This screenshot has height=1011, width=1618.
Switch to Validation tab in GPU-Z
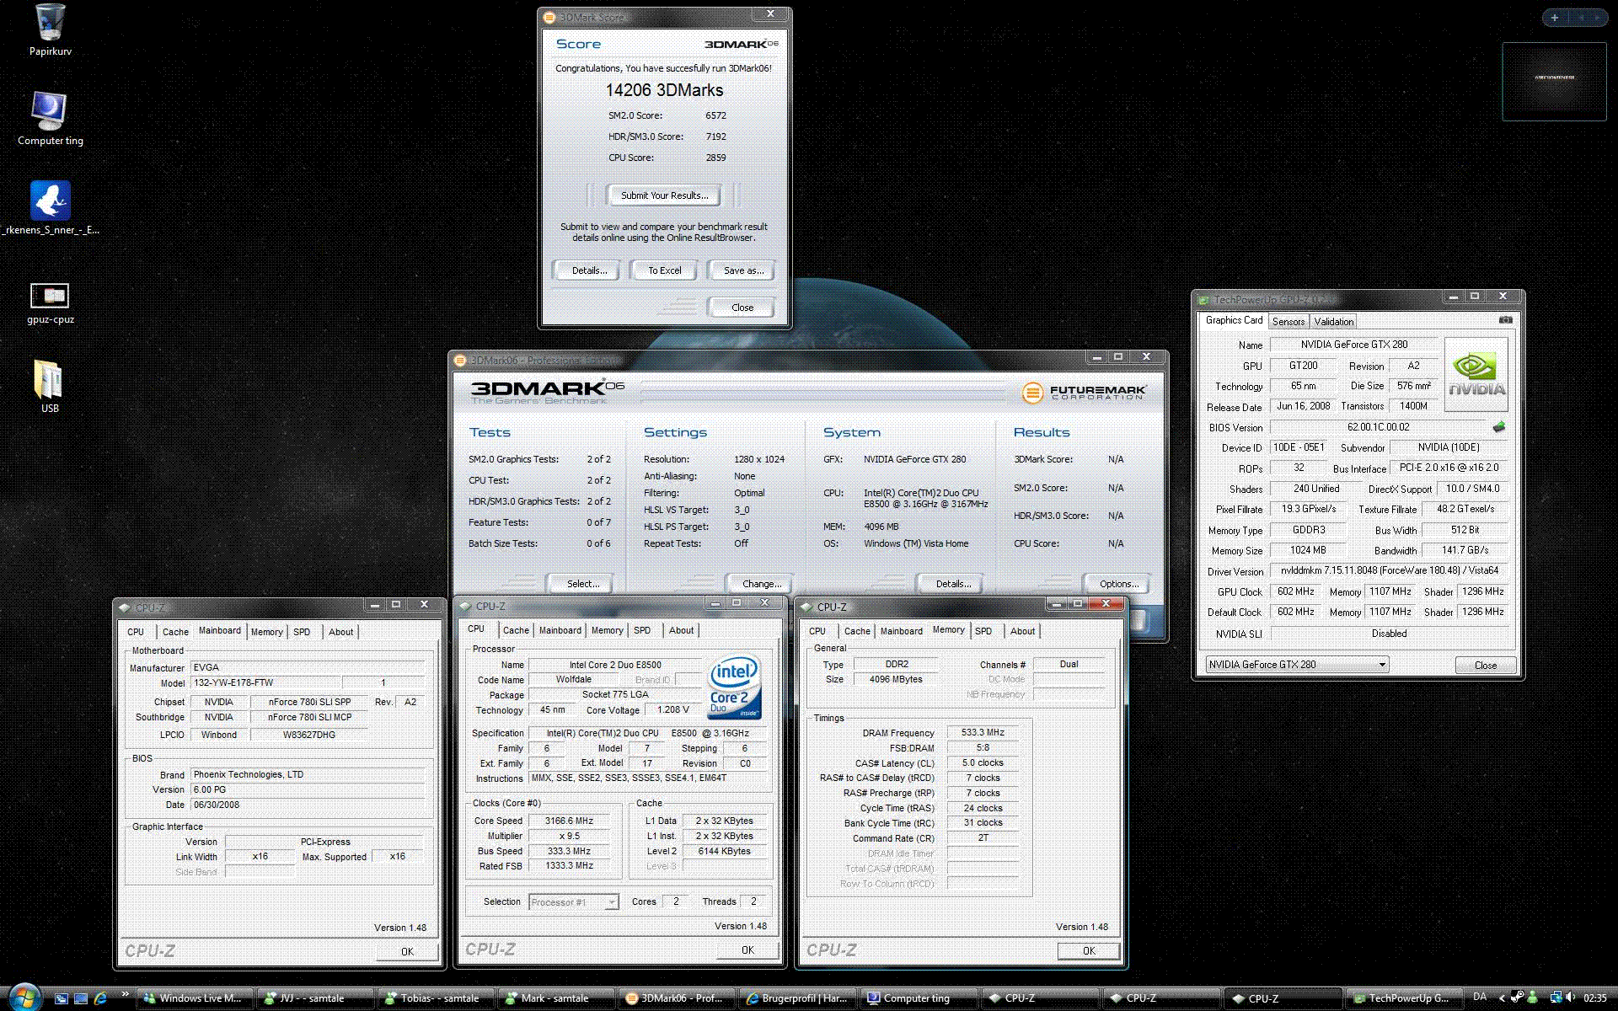(1333, 321)
